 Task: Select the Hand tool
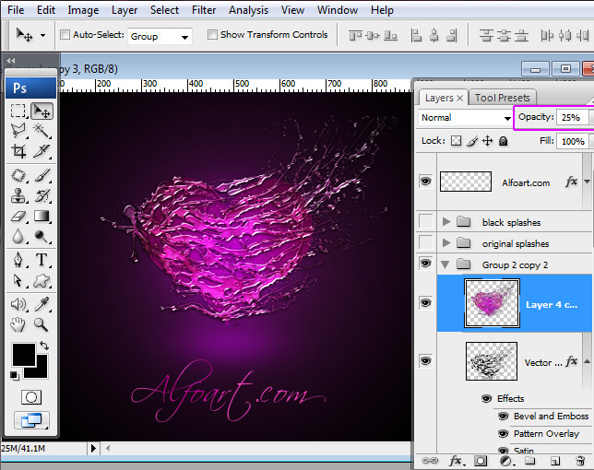[18, 324]
